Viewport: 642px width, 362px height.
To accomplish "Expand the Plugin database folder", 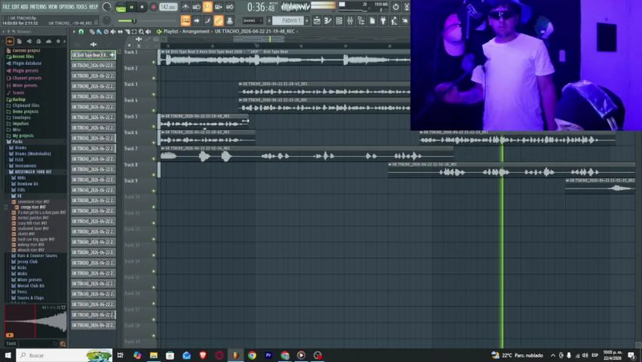I will click(x=26, y=64).
